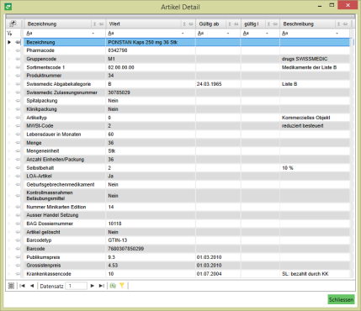
Task: Select Swissmedic Zulassungsnummer value 30785029
Action: point(119,92)
